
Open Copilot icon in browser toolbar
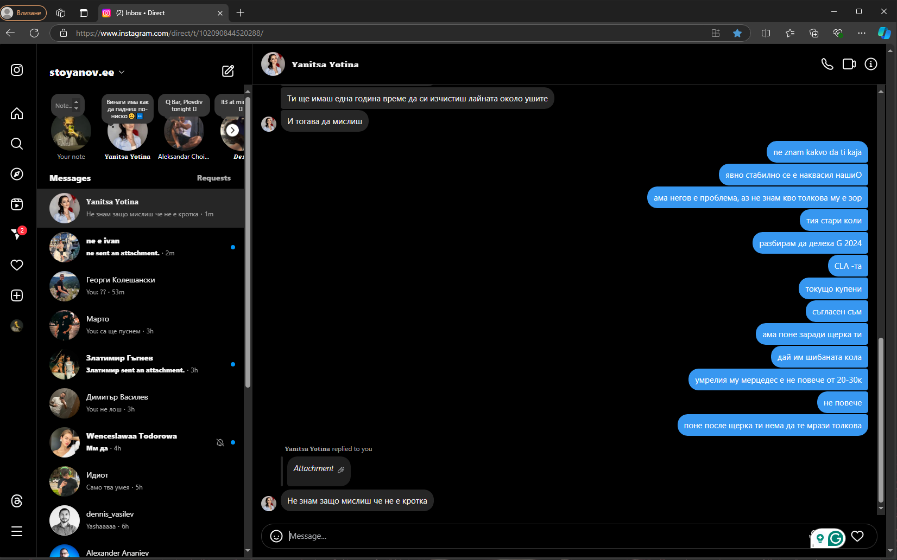[x=885, y=33]
